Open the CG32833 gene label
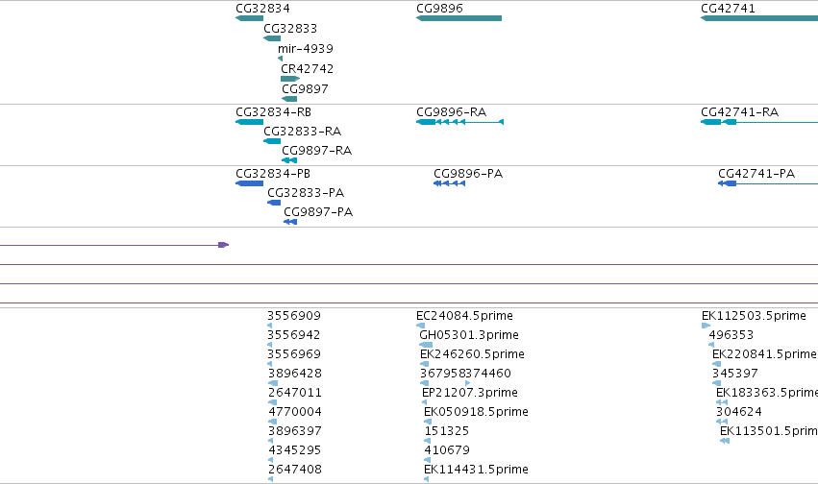 click(290, 28)
